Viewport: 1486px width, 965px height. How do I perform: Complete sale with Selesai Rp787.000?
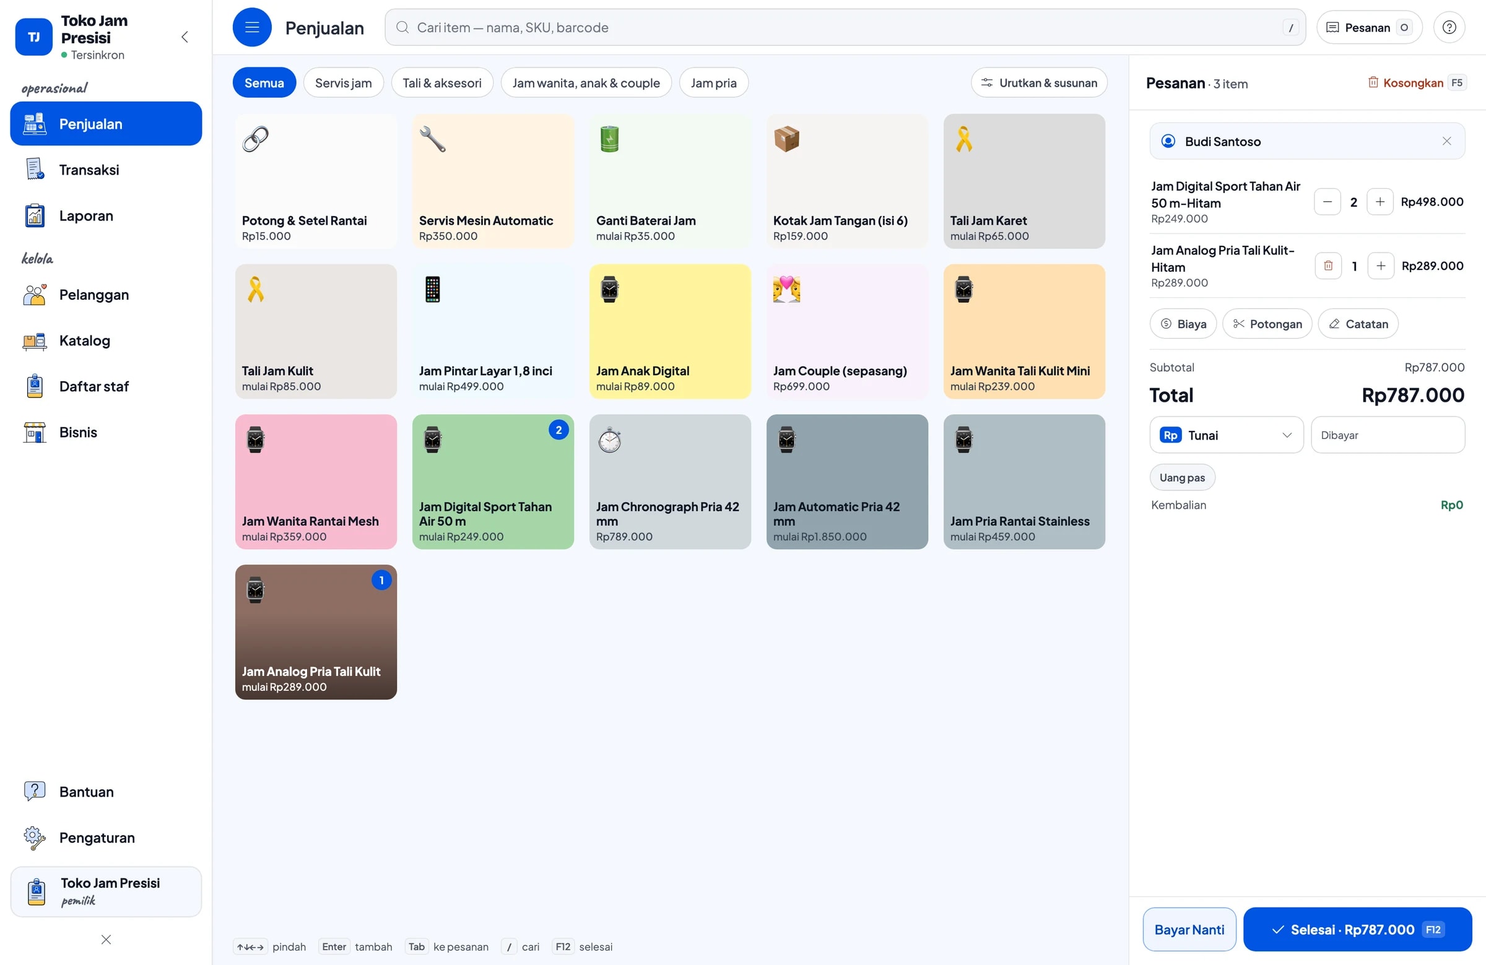pyautogui.click(x=1357, y=930)
